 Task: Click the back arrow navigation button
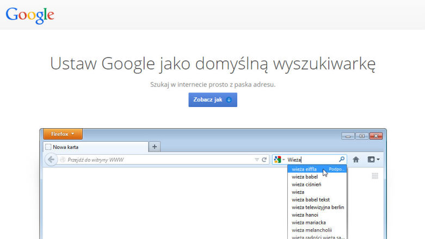[x=51, y=160]
